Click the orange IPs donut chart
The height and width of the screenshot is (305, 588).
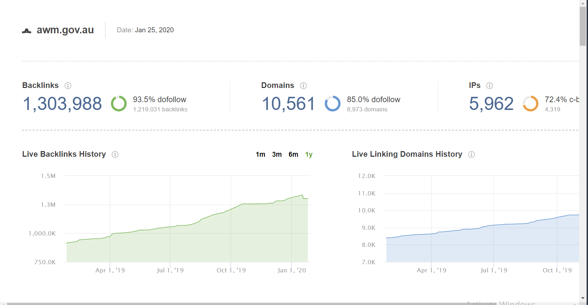point(531,104)
